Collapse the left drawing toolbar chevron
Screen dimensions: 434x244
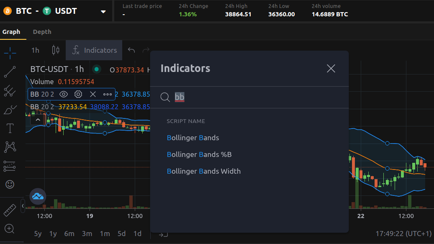tap(23, 206)
